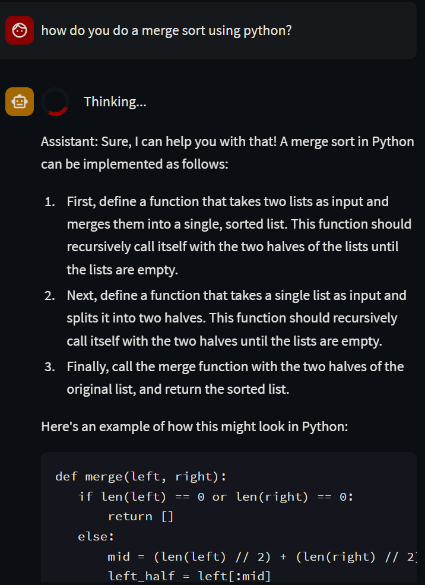The width and height of the screenshot is (425, 585).
Task: Select the 'Thinking...' status label
Action: (x=115, y=102)
